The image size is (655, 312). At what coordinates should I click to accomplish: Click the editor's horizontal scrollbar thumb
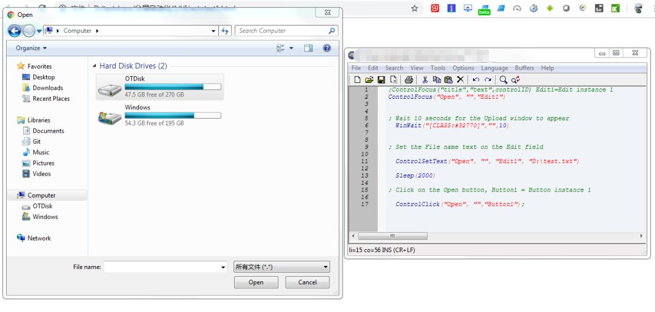pyautogui.click(x=392, y=236)
